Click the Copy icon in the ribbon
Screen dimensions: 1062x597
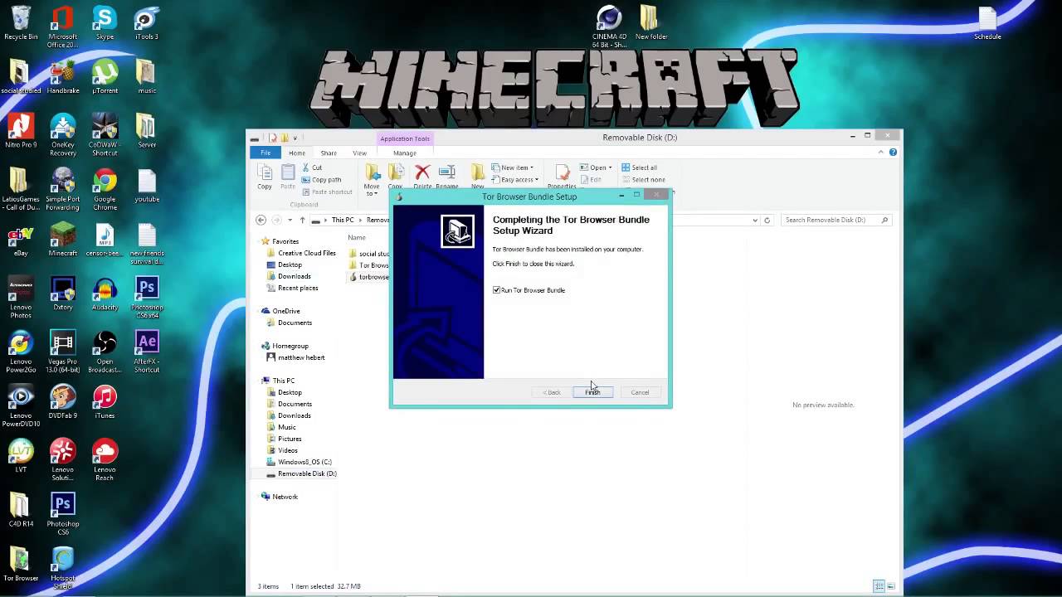point(265,177)
